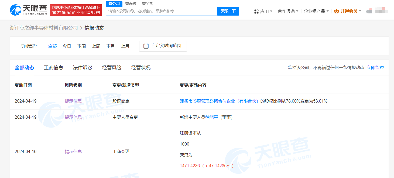Choose the 上月 time filter

(x=125, y=46)
